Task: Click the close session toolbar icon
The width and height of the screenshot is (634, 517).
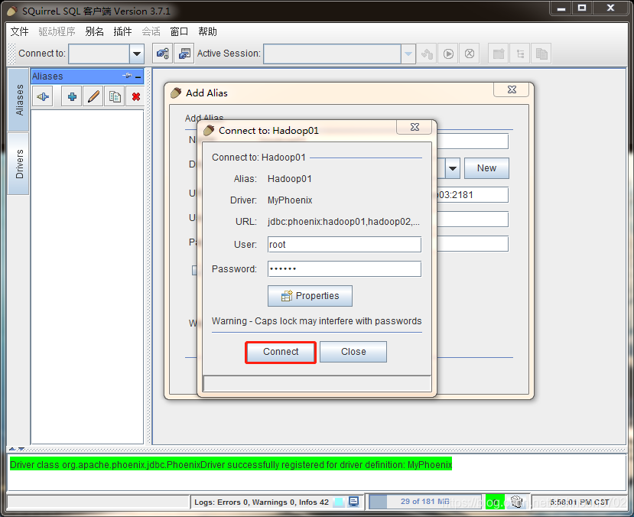Action: click(x=470, y=54)
